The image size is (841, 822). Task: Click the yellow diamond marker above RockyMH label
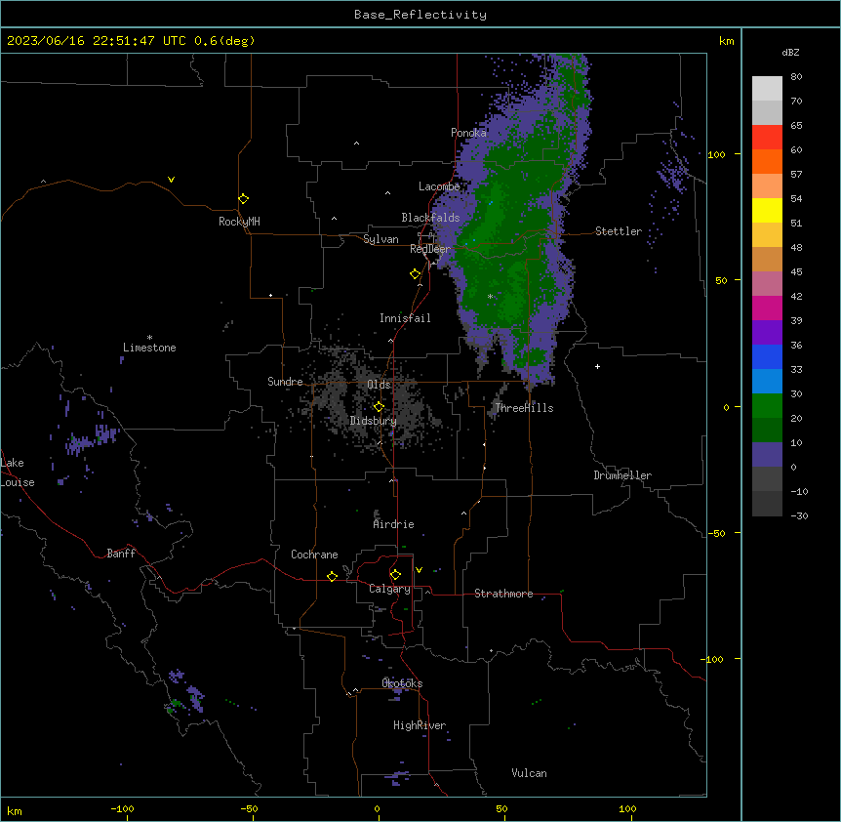click(x=244, y=199)
